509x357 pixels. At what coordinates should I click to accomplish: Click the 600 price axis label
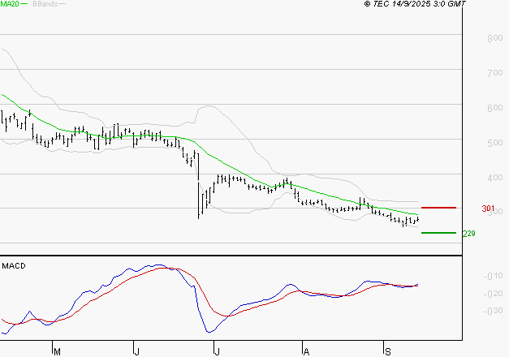pyautogui.click(x=494, y=109)
